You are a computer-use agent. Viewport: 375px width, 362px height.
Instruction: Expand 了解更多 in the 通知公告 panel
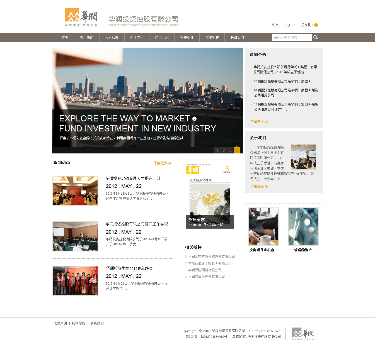click(259, 122)
